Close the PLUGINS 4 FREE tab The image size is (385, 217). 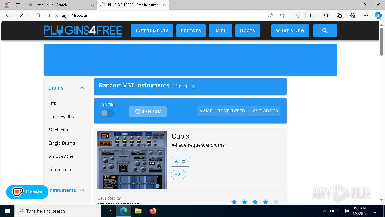click(164, 5)
